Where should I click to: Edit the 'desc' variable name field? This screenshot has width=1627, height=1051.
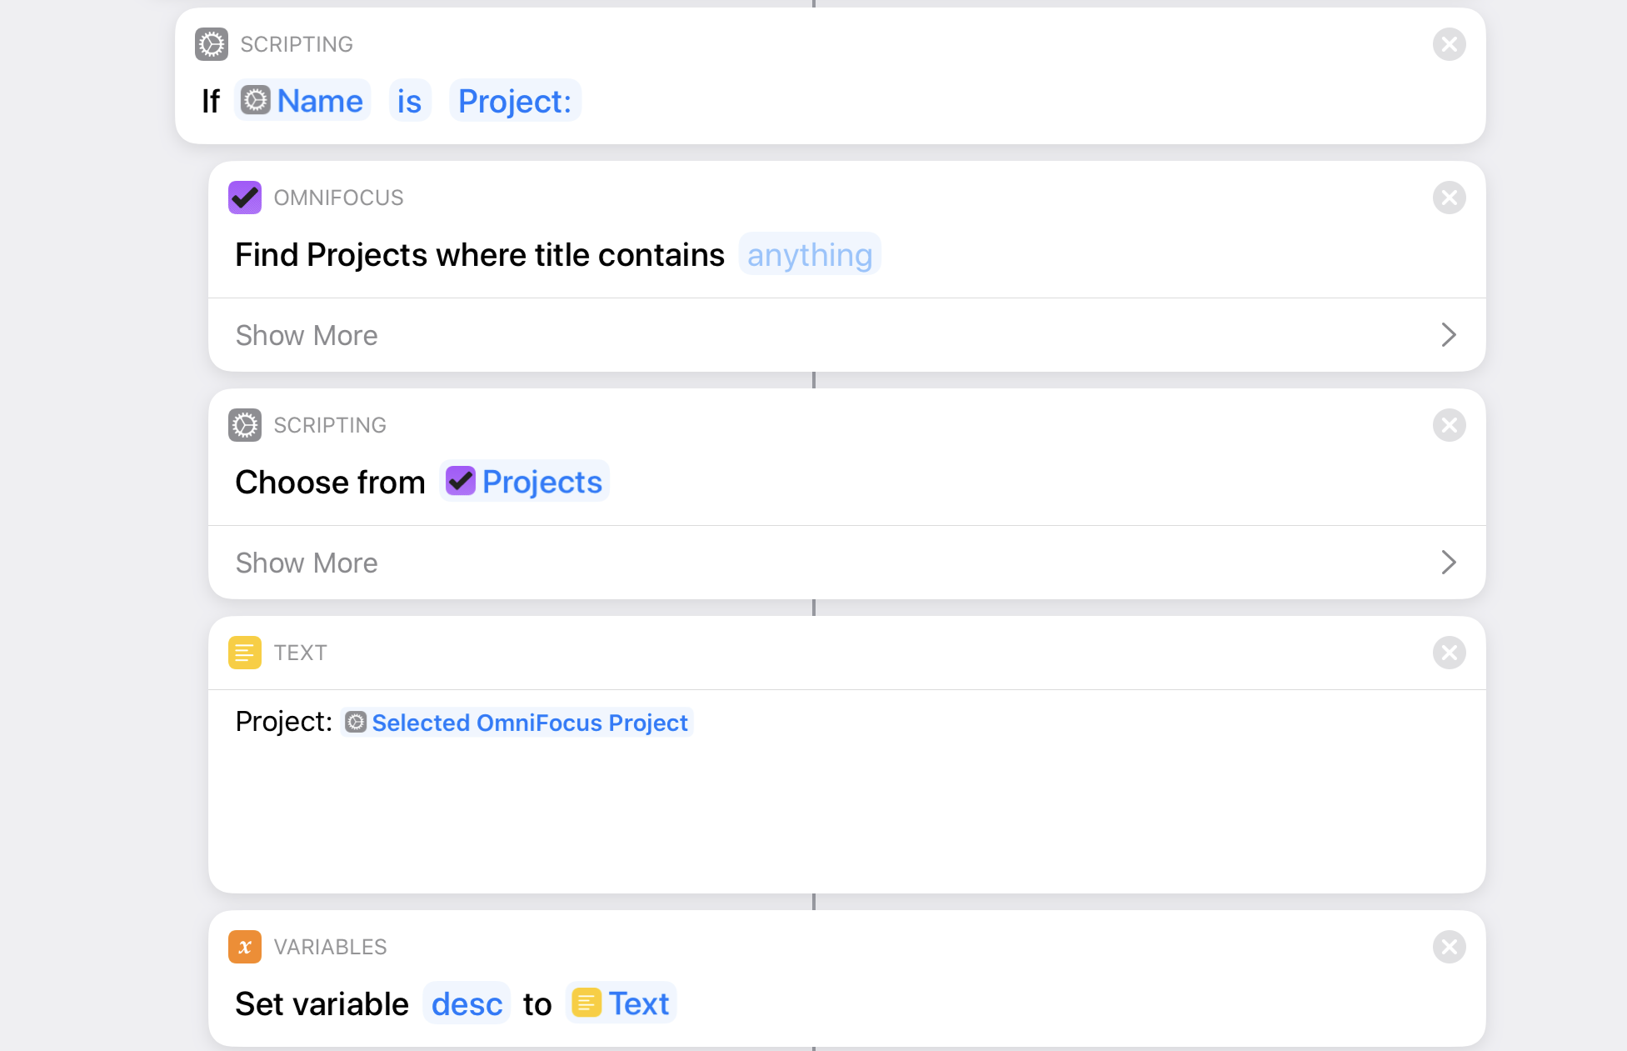click(x=467, y=1003)
